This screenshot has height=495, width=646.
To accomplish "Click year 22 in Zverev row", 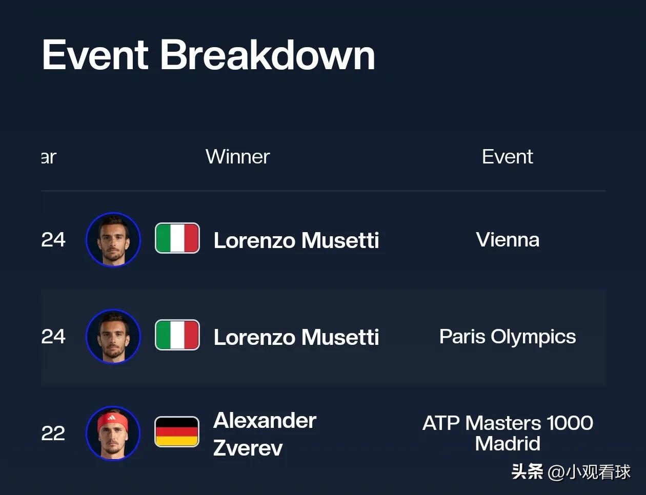I will 53,434.
